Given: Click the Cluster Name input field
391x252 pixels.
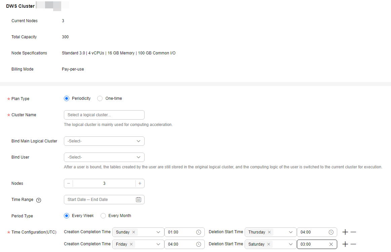Looking at the screenshot, I should [x=104, y=115].
